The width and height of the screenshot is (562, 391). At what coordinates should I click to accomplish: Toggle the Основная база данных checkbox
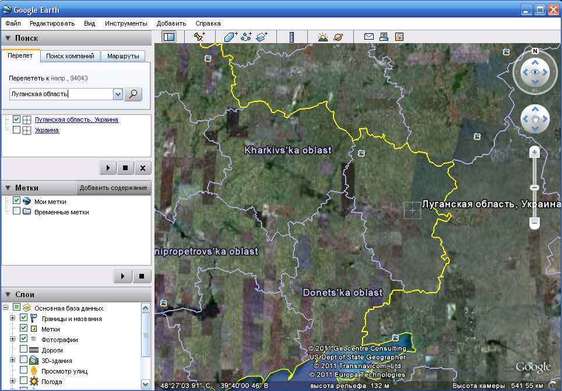[16, 307]
